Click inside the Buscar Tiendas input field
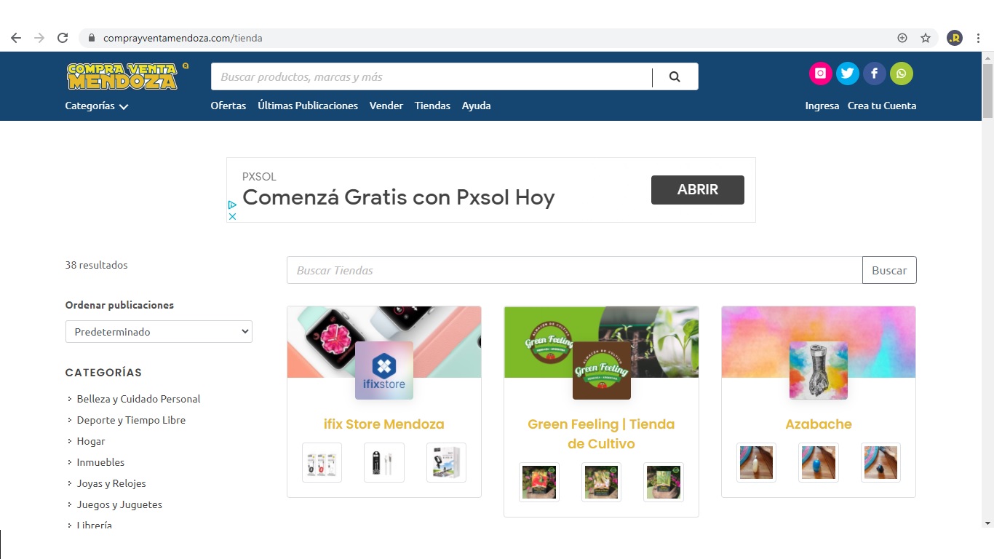The image size is (994, 559). point(509,270)
